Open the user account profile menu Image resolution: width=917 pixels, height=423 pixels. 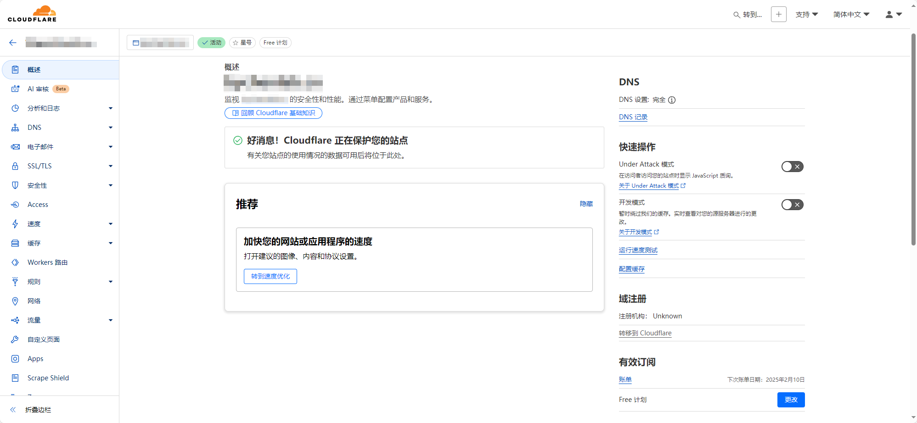point(894,15)
